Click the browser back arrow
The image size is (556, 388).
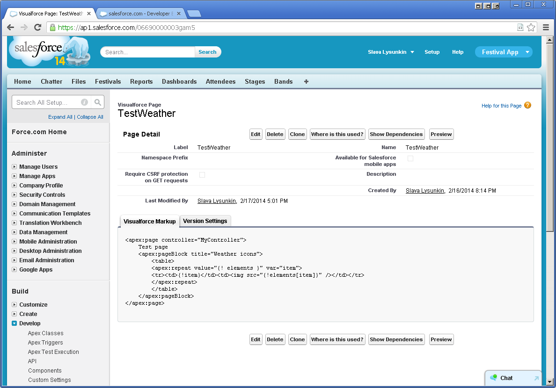click(11, 27)
